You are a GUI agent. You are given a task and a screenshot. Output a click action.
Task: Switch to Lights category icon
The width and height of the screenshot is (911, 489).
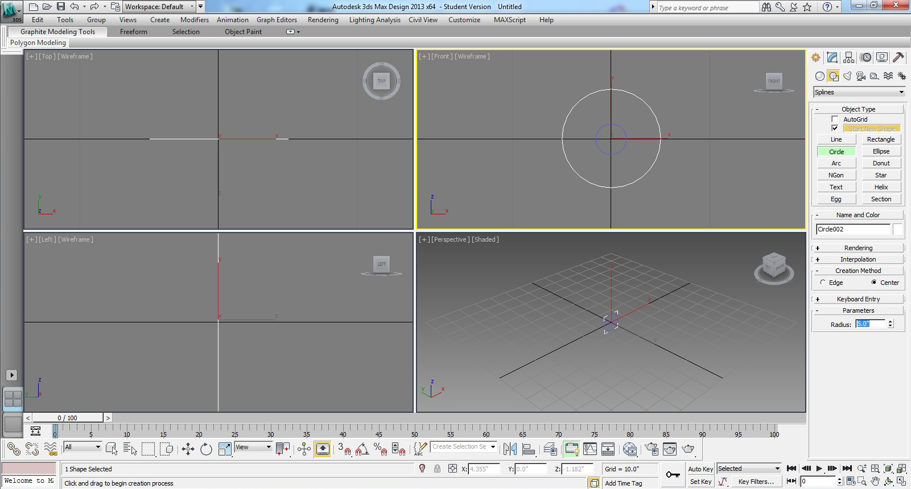[847, 76]
